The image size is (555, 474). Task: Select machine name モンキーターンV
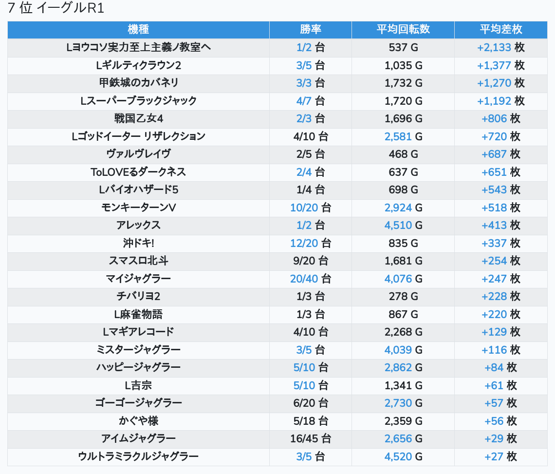(138, 208)
